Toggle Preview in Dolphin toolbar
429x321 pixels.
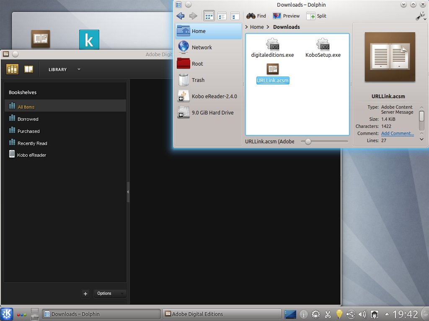tap(286, 16)
